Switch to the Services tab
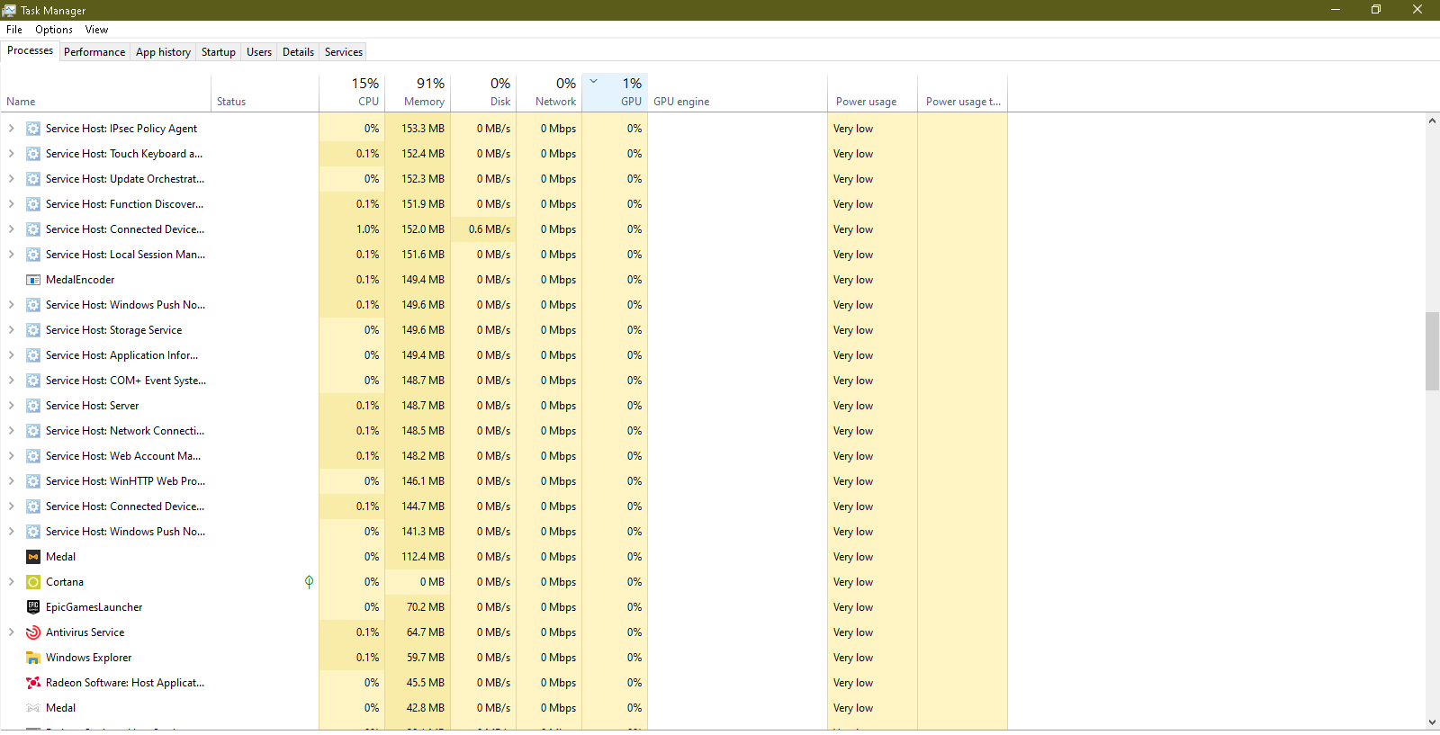The width and height of the screenshot is (1440, 735). pos(344,52)
